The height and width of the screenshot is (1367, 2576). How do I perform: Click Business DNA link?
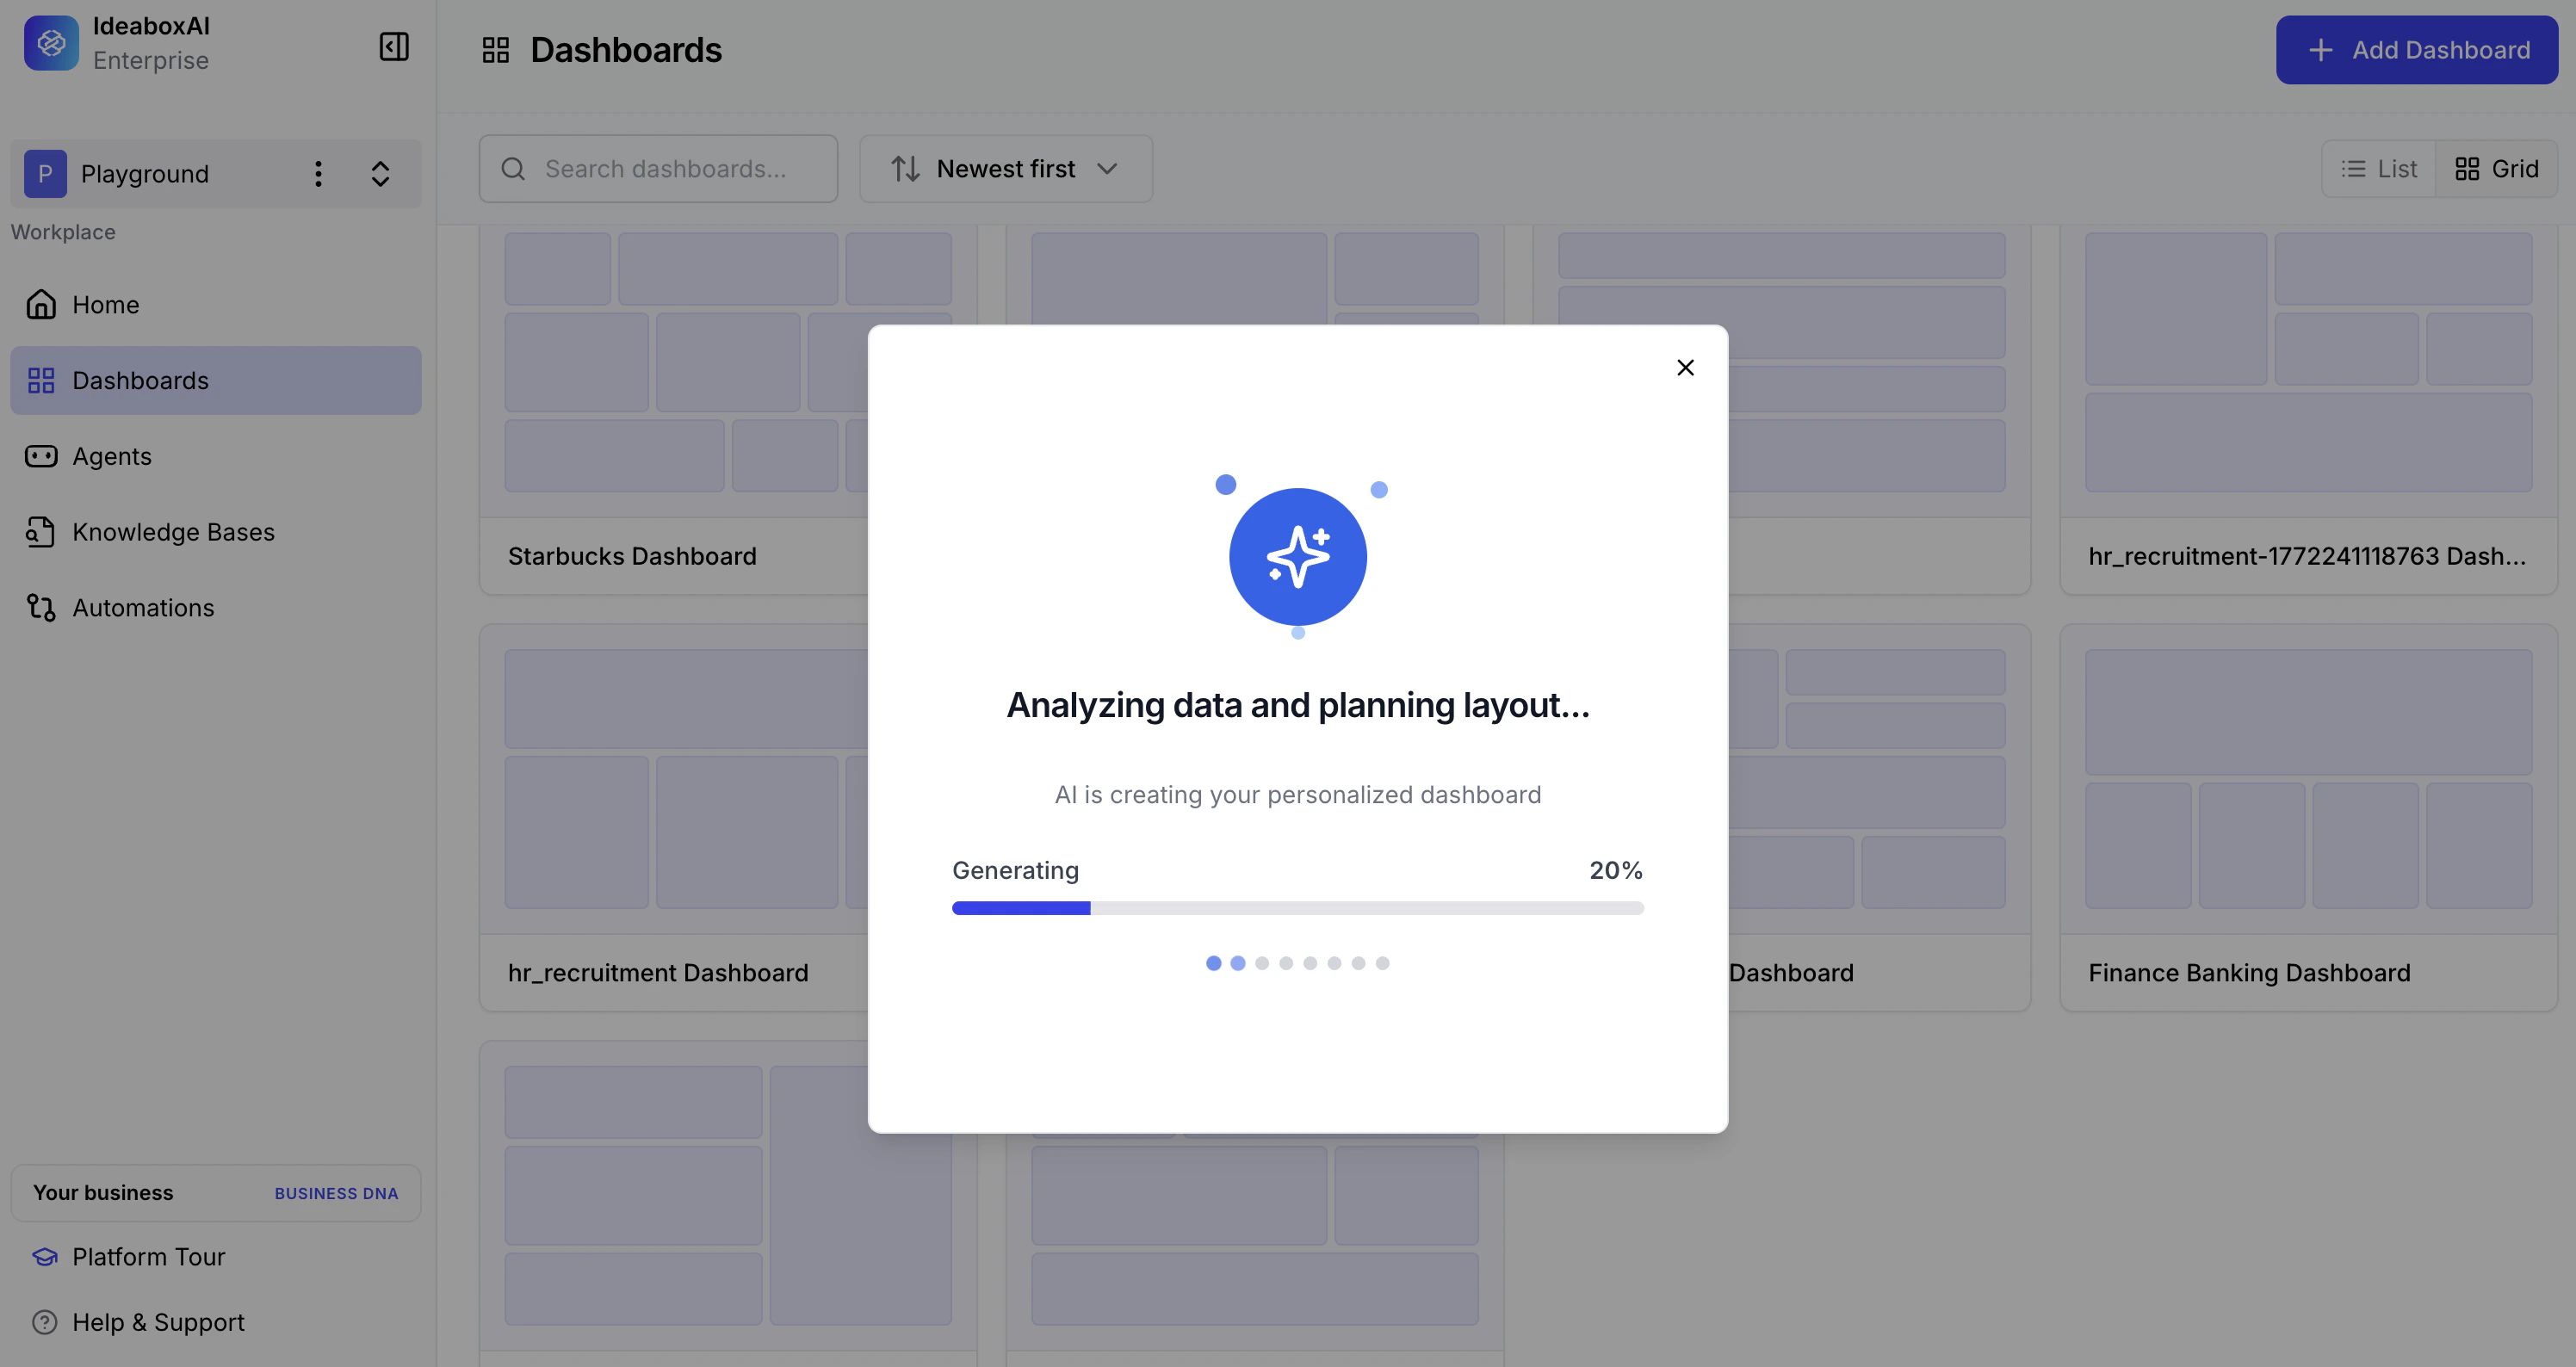click(336, 1194)
